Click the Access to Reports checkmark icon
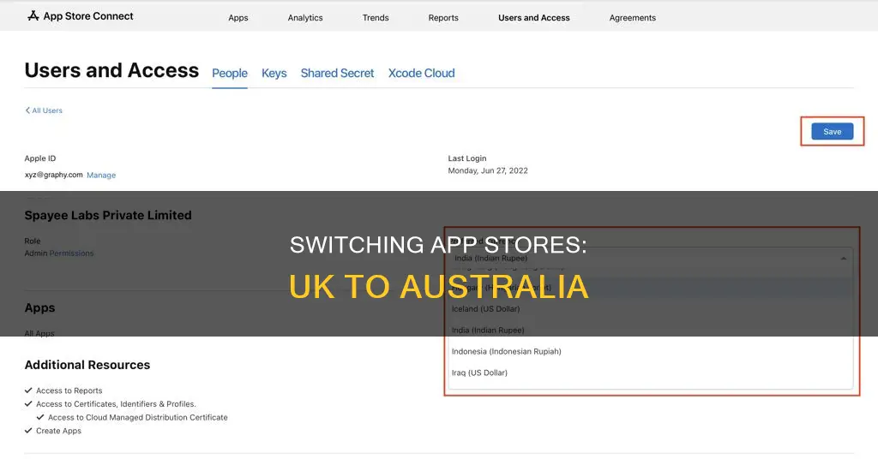This screenshot has width=878, height=459. click(28, 390)
